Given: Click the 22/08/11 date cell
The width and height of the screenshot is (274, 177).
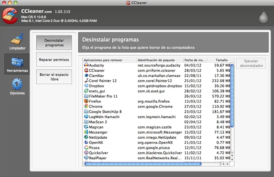Looking at the screenshot, I should pos(193,75).
